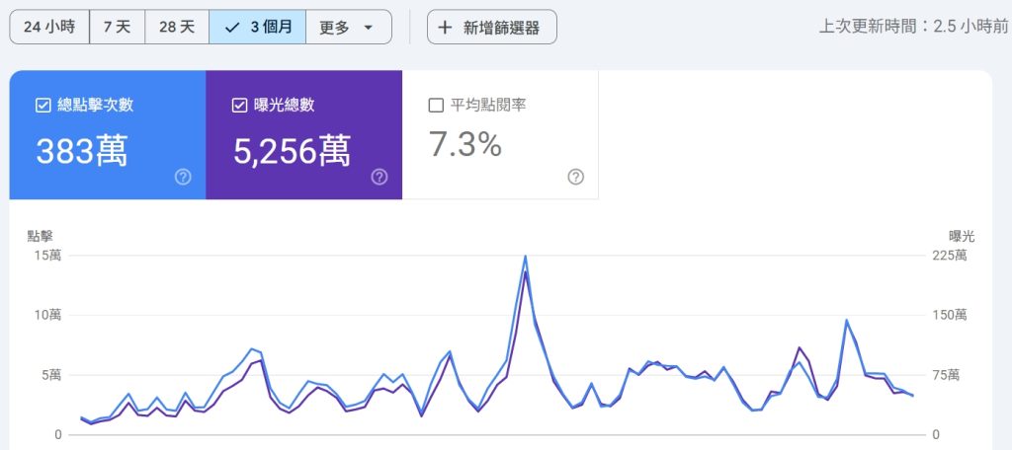Click the 5,256萬 impressions value

pos(292,152)
